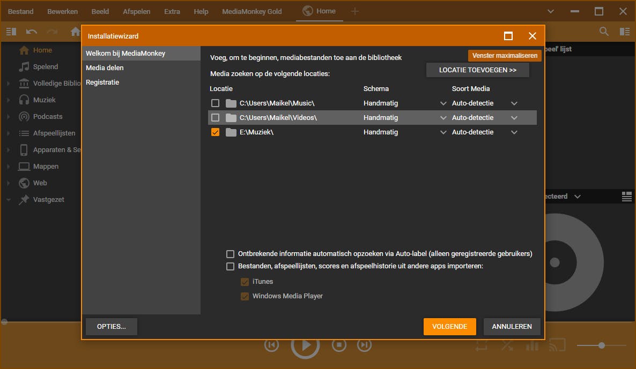Expand the Muziek node arrow
This screenshot has width=636, height=369.
pyautogui.click(x=8, y=100)
